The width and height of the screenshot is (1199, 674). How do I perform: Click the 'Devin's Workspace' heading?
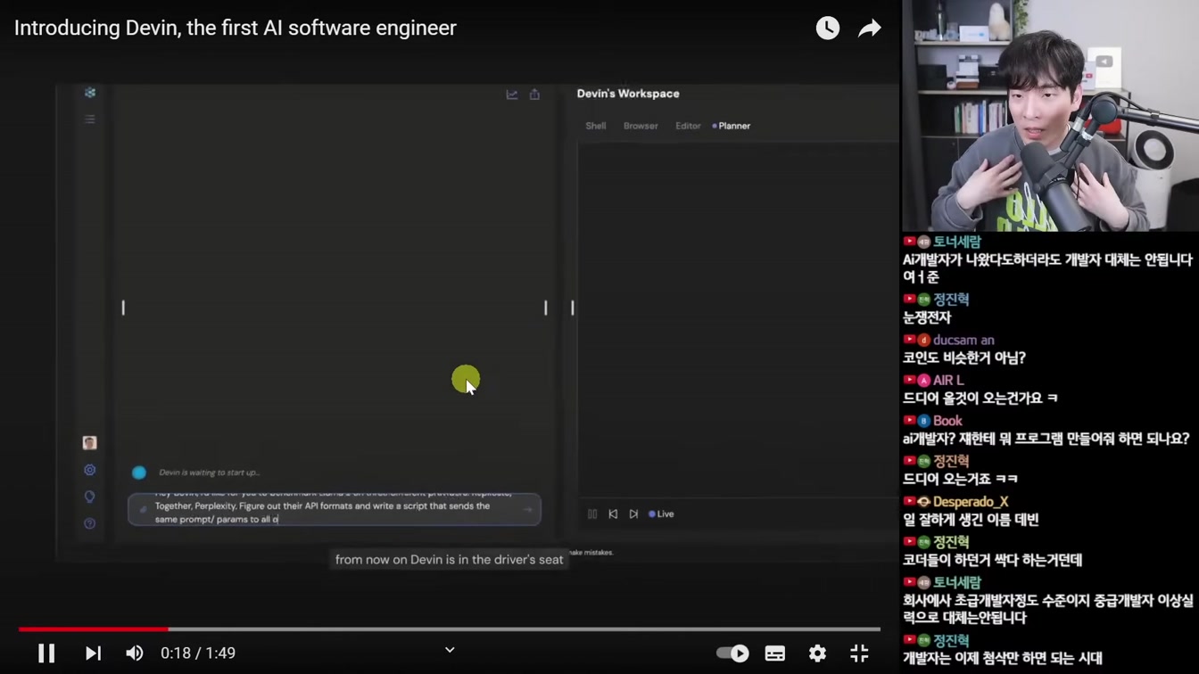click(628, 94)
